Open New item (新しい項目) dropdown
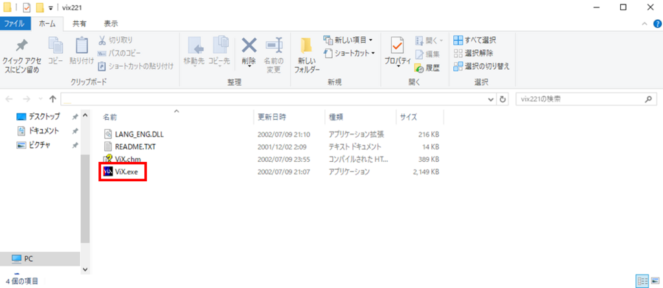This screenshot has width=663, height=288. pos(348,40)
